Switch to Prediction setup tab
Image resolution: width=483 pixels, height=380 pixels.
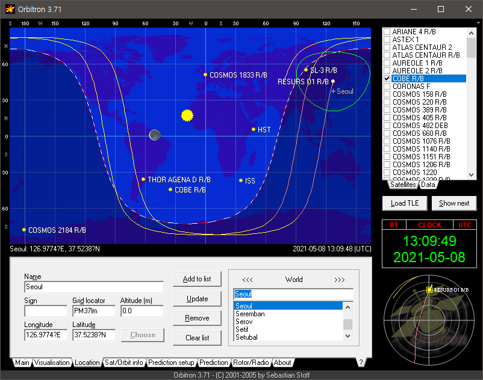171,363
